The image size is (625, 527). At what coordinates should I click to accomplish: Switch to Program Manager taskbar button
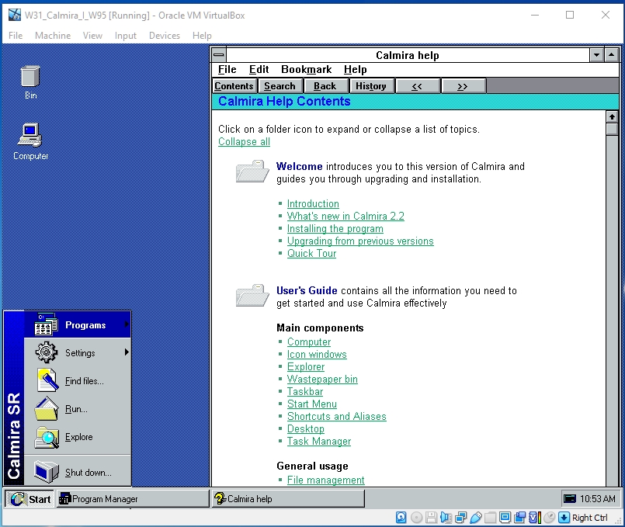pos(133,499)
